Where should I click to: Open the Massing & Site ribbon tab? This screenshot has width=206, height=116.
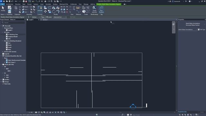pyautogui.click(x=64, y=4)
